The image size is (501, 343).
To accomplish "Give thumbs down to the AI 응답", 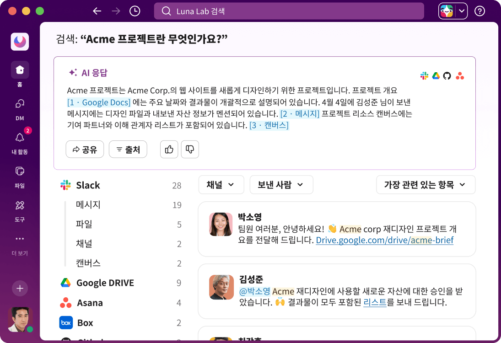I will (190, 149).
